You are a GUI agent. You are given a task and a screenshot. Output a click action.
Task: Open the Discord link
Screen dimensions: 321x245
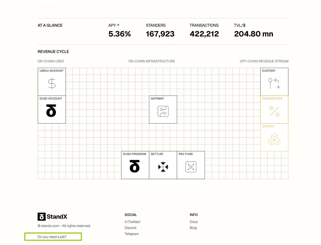tap(130, 228)
